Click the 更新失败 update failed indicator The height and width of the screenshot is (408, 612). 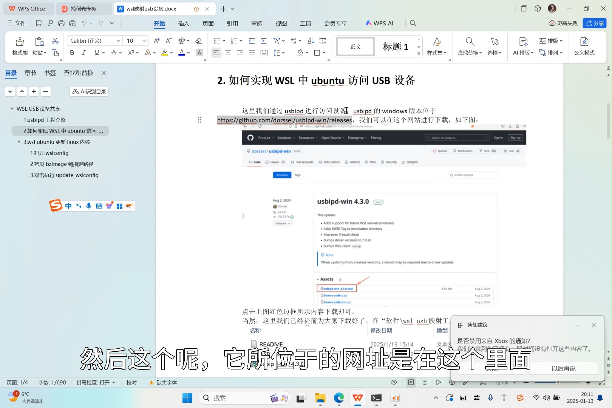pos(563,23)
